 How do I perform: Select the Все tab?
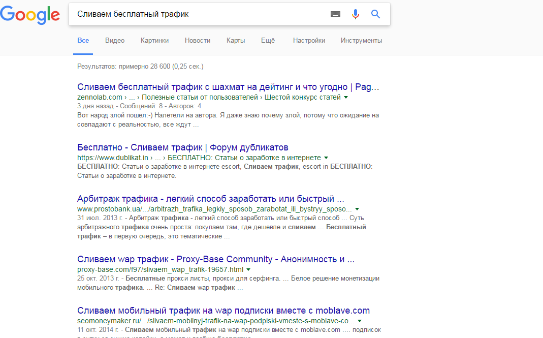(x=83, y=41)
